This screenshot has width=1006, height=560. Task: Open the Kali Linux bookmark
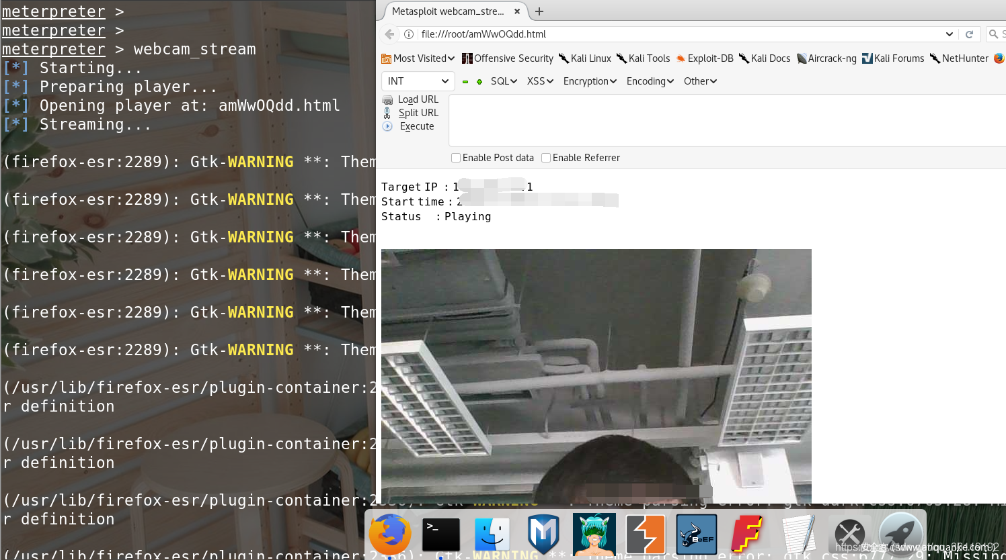point(584,58)
